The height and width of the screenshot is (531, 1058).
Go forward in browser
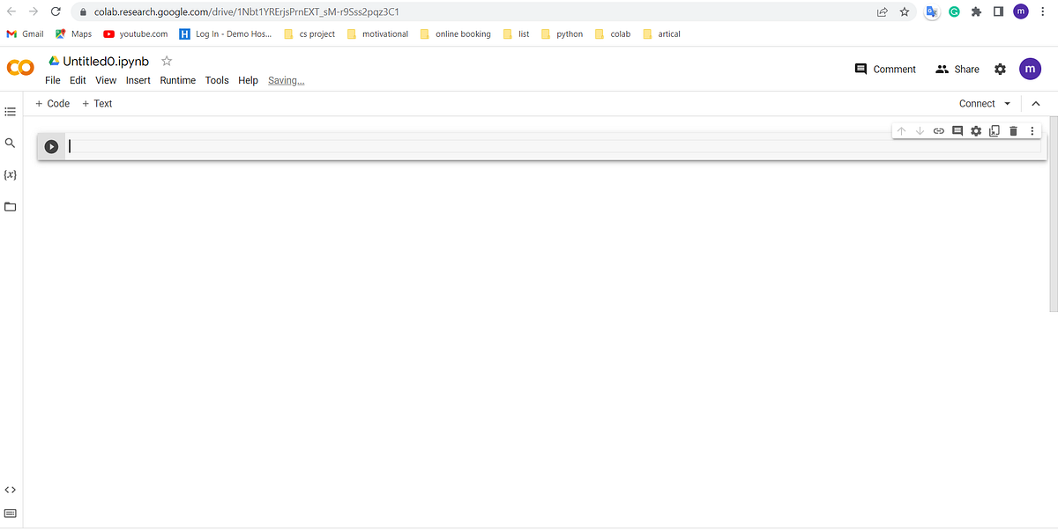[34, 12]
